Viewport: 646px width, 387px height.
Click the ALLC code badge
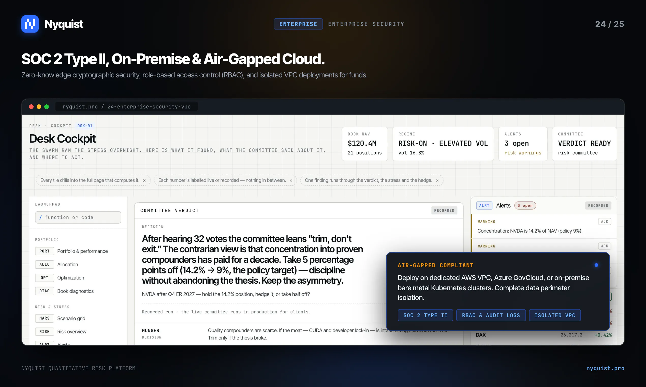tap(45, 265)
